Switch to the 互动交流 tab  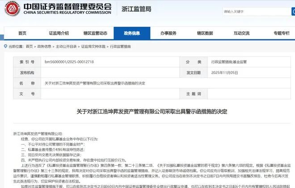coord(241,33)
